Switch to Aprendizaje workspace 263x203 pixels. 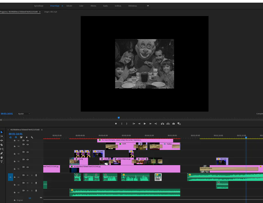click(39, 6)
